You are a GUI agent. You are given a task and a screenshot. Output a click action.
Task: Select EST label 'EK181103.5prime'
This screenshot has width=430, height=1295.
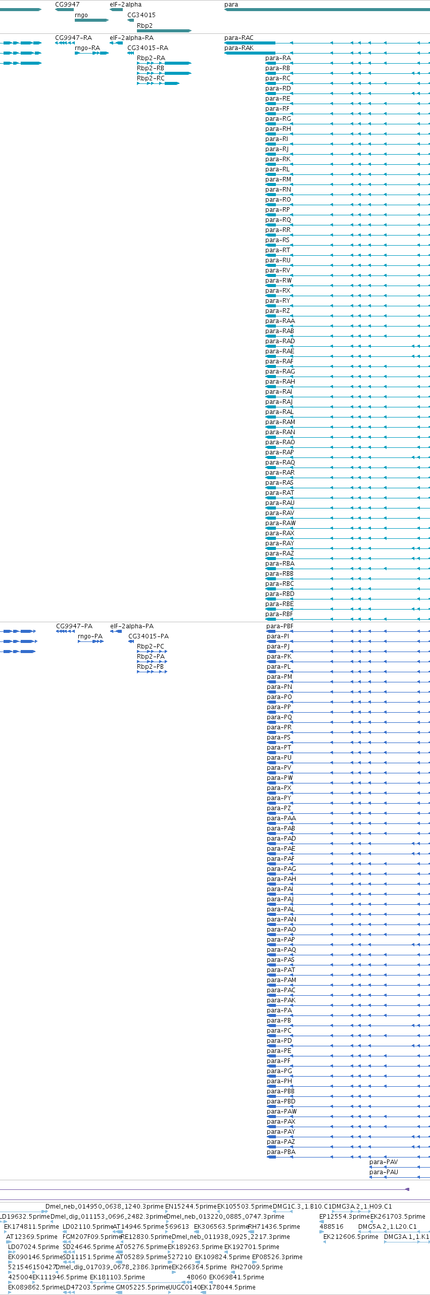tap(117, 1277)
